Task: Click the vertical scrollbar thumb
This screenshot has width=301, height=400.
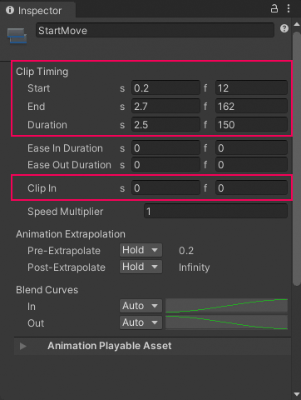Action: tap(297, 158)
